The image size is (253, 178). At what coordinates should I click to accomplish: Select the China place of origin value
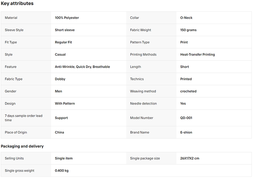coord(59,132)
